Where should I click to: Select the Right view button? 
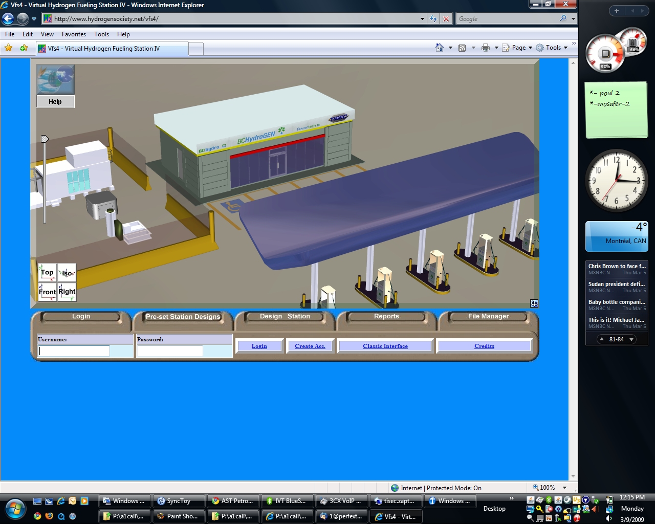click(67, 292)
